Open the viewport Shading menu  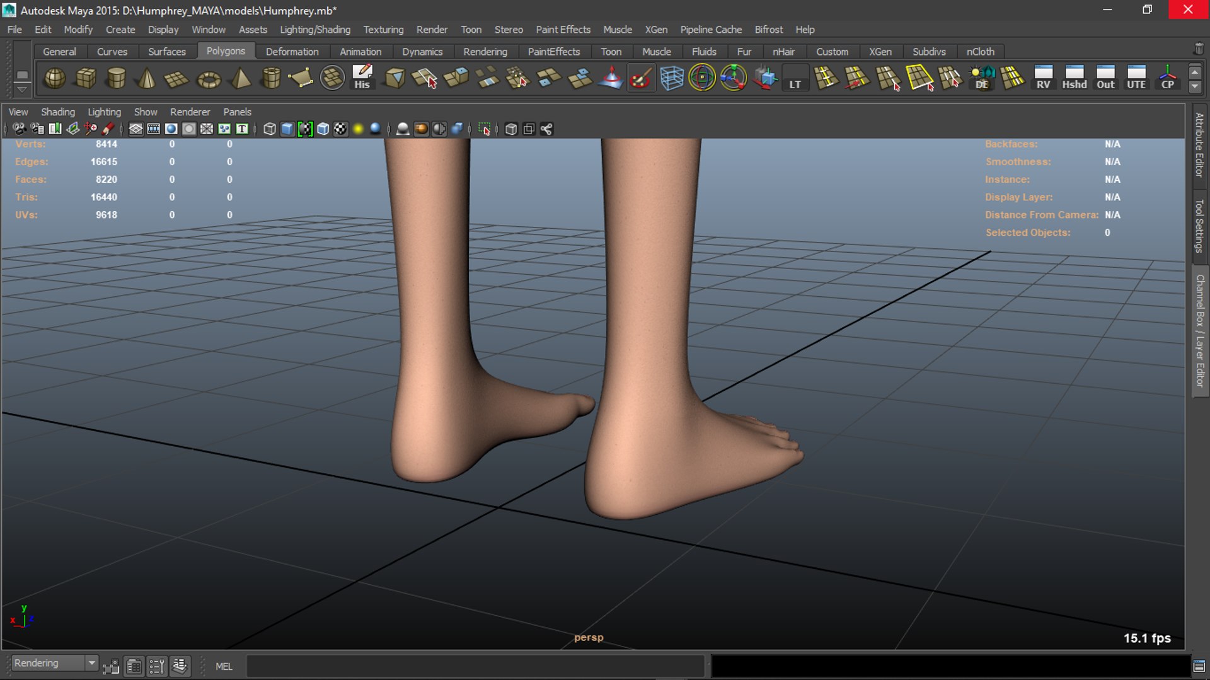[x=58, y=112]
